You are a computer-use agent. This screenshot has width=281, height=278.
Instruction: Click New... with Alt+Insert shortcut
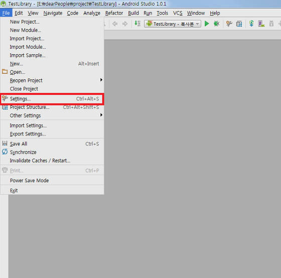[x=52, y=64]
